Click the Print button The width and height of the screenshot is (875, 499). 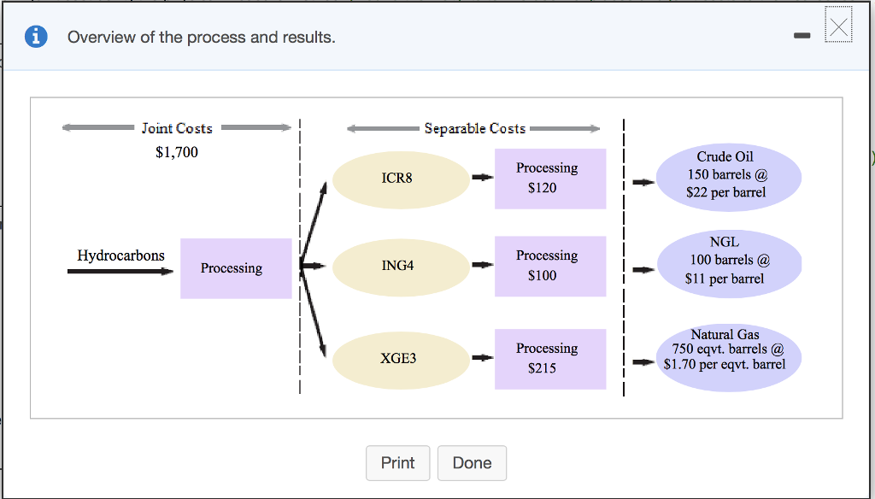[x=398, y=463]
